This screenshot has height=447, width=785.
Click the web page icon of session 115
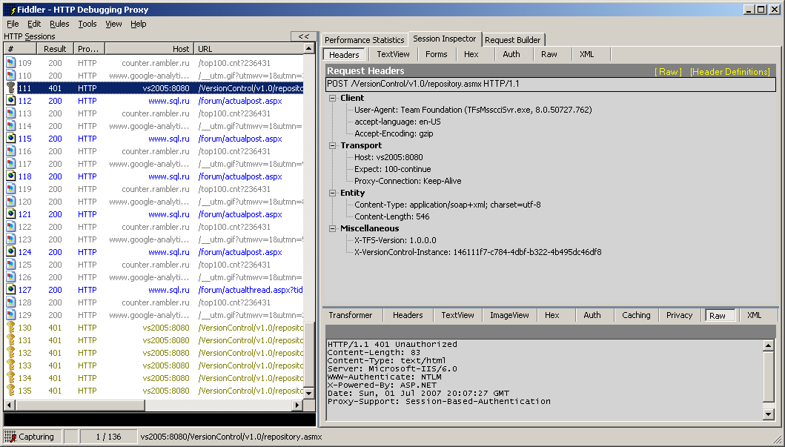pos(10,139)
